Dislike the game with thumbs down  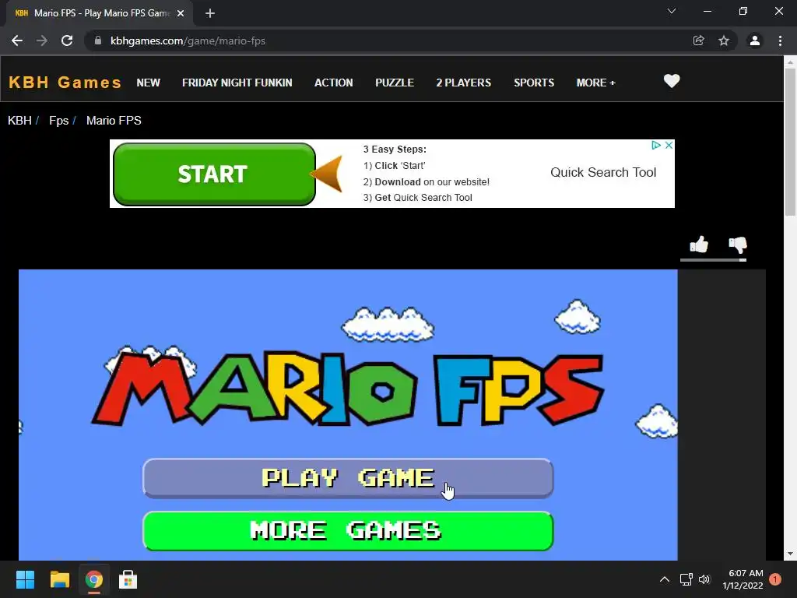738,244
